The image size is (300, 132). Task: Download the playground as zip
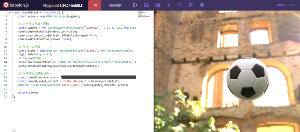tap(169, 5)
